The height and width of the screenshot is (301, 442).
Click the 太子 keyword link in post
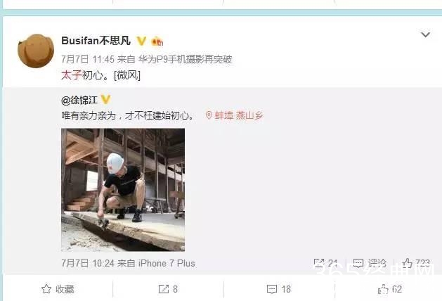pos(71,75)
